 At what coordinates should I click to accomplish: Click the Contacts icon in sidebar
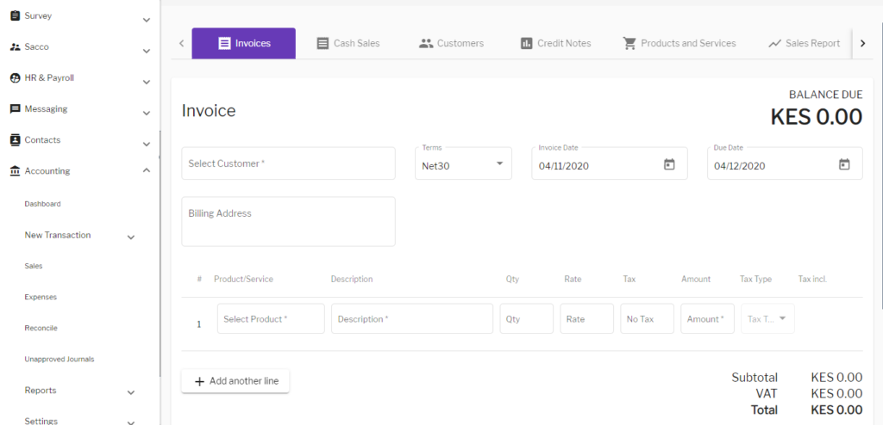15,140
